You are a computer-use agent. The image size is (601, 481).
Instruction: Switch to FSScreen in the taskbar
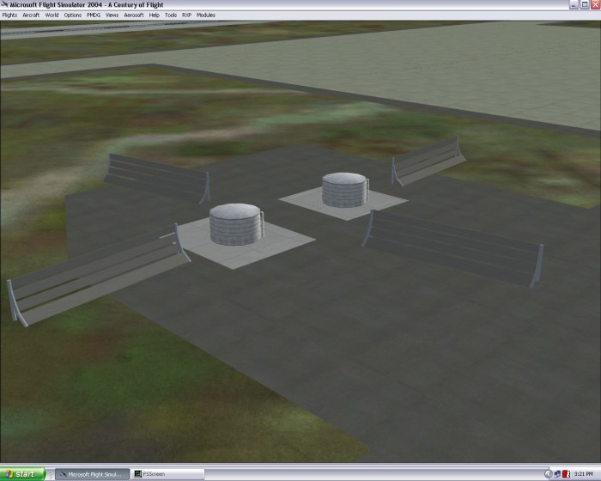click(167, 474)
